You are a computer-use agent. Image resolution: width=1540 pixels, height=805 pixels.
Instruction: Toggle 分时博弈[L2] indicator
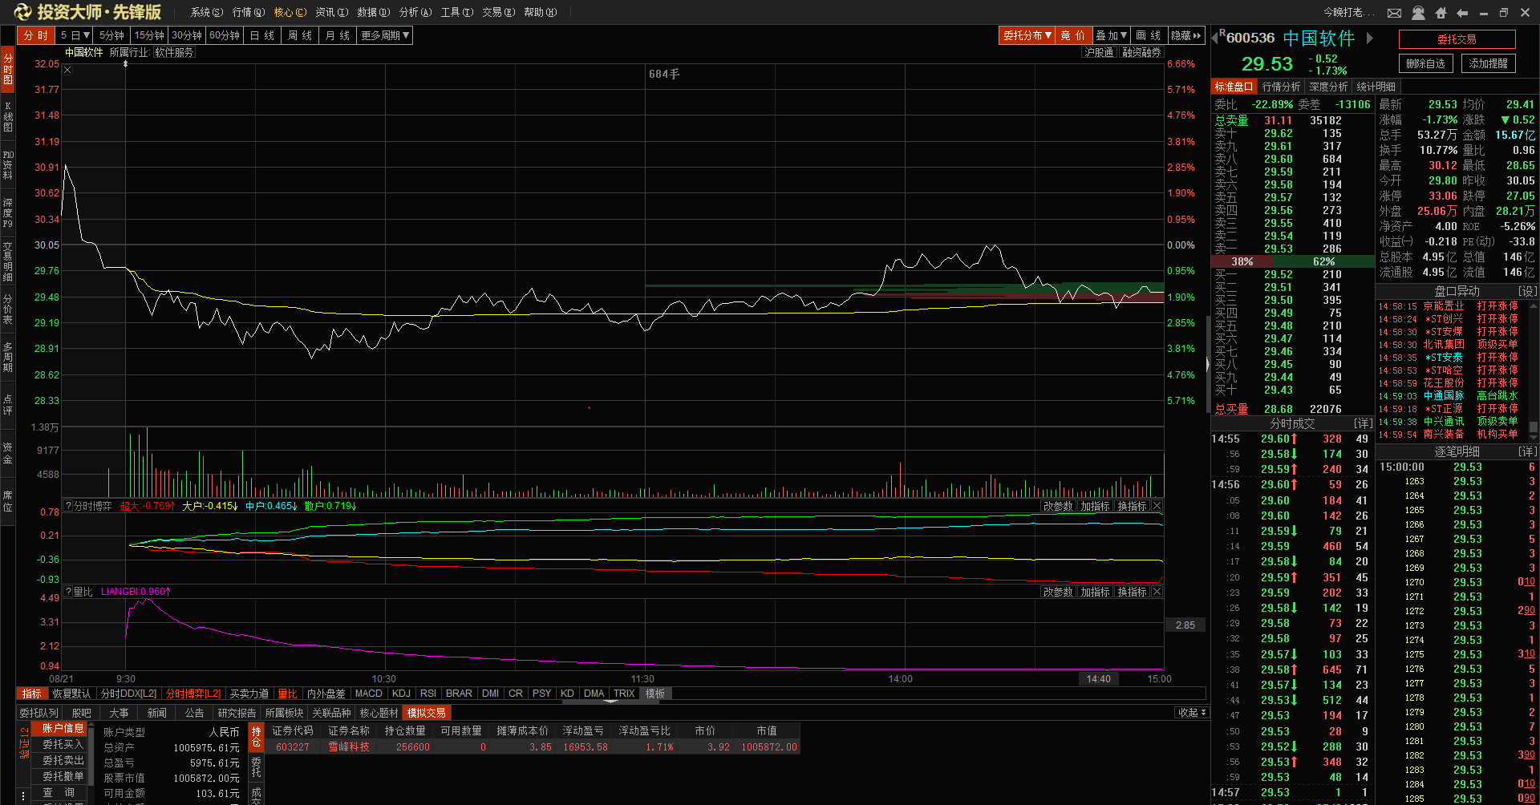[193, 694]
